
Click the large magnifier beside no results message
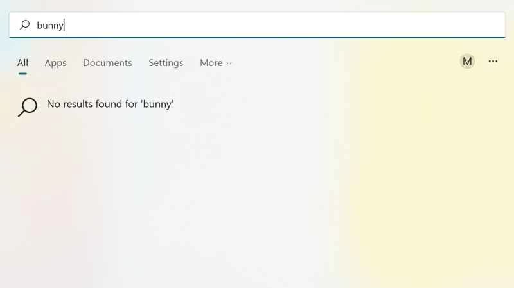(x=28, y=107)
